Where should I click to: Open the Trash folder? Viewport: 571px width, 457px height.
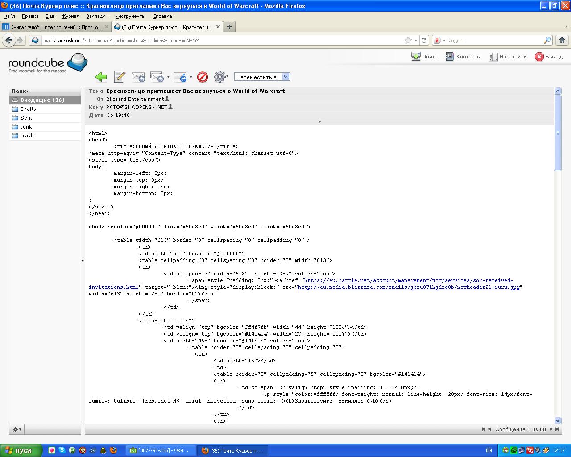(x=45, y=136)
